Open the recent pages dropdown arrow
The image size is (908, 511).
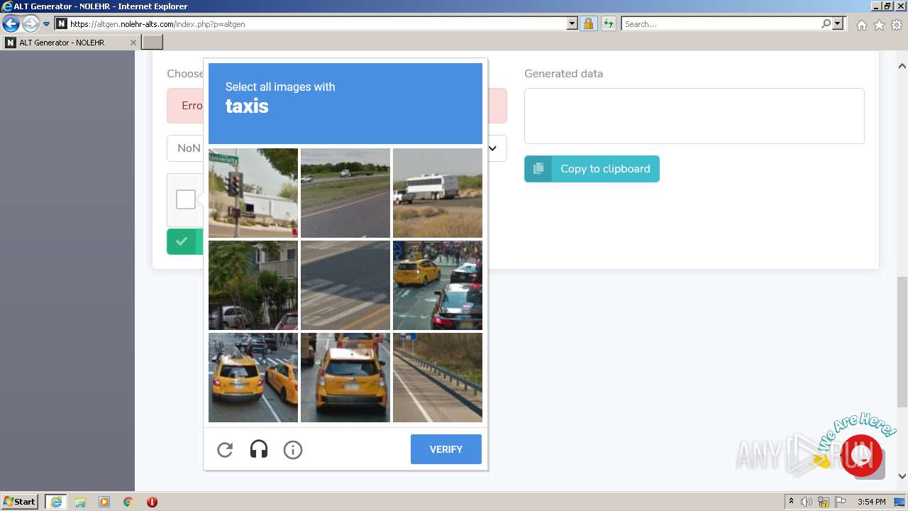pos(47,24)
